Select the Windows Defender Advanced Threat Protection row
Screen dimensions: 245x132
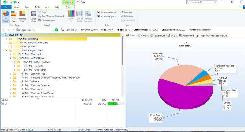click(55, 77)
